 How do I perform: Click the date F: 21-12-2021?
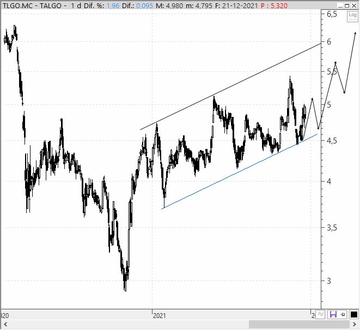click(236, 6)
